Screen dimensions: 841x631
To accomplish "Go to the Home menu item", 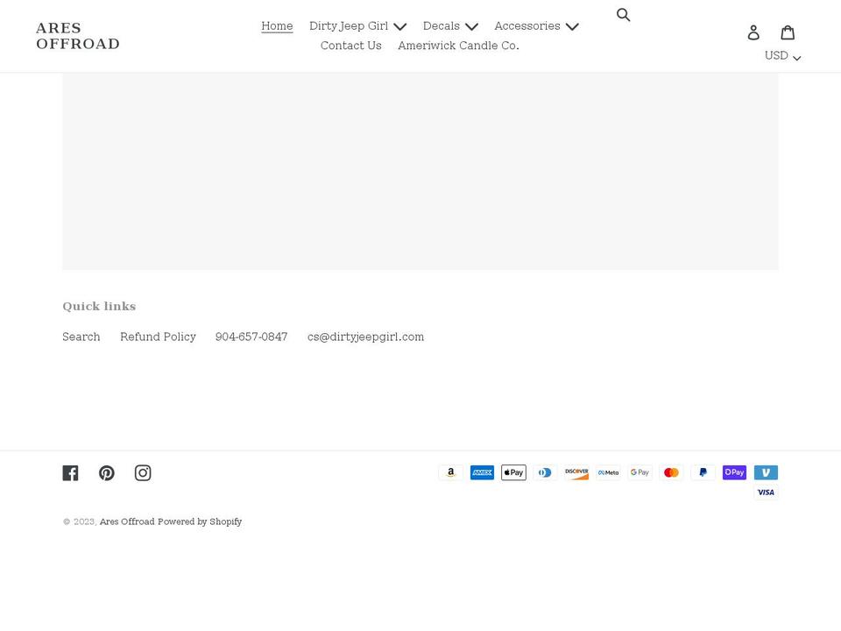I will coord(278,25).
